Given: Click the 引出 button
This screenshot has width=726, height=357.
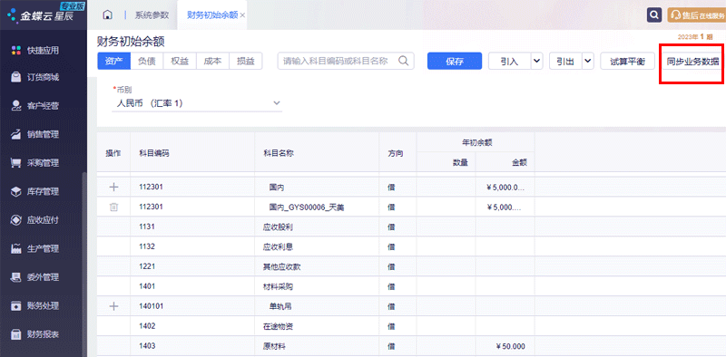Looking at the screenshot, I should [x=565, y=61].
